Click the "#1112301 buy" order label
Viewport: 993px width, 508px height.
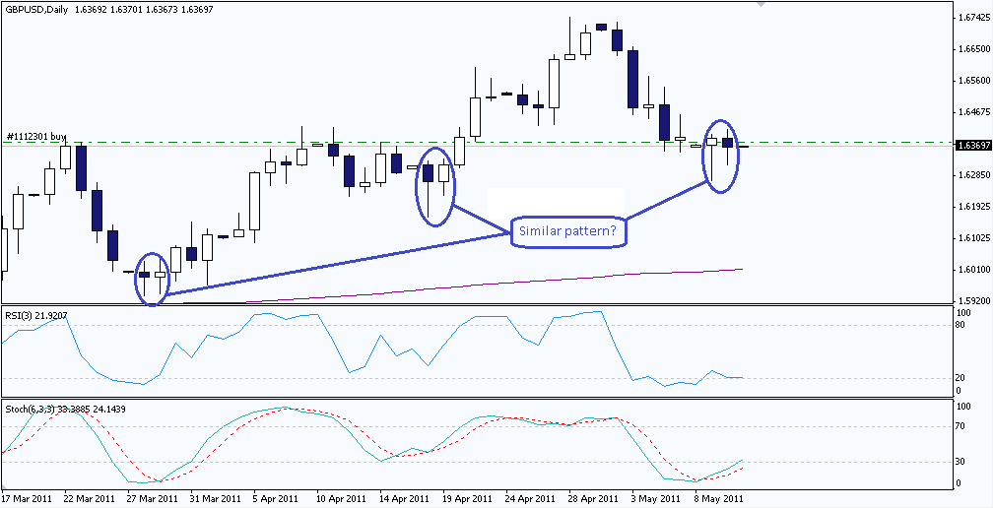(36, 136)
